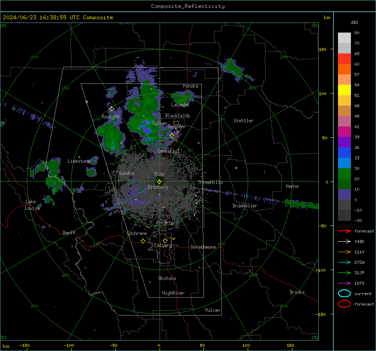
Task: Click the Vulcan label
Action: click(213, 310)
